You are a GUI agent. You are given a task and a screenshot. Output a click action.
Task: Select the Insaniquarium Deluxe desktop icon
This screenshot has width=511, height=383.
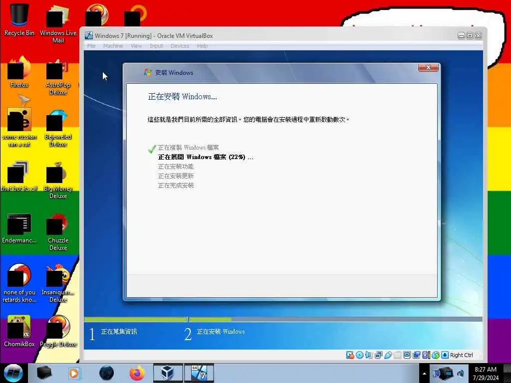pos(58,283)
